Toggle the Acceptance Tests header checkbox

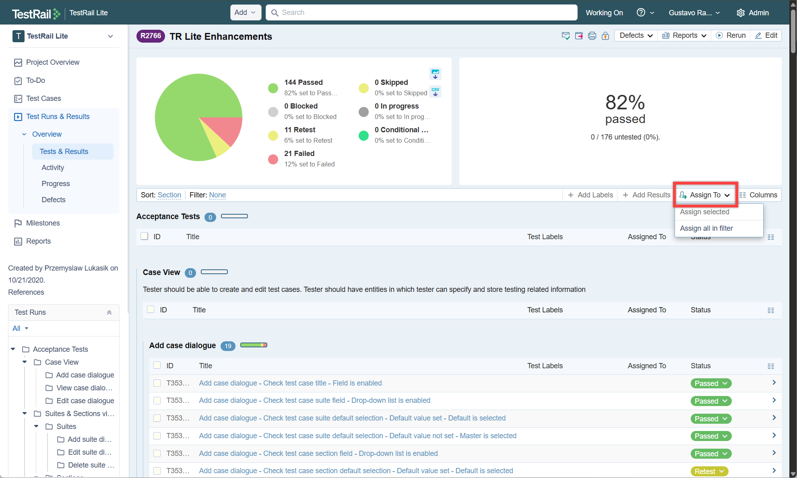tap(144, 236)
